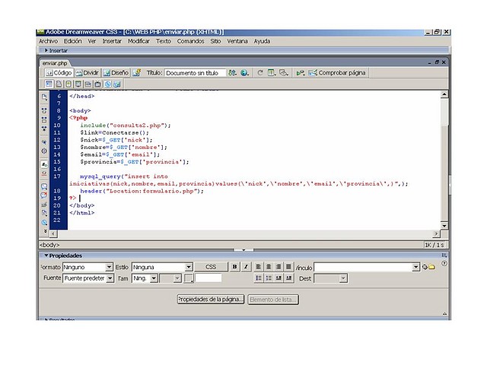Select the enviar.php document tab
The height and width of the screenshot is (365, 487).
(55, 63)
